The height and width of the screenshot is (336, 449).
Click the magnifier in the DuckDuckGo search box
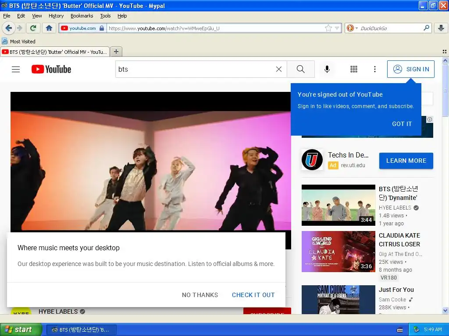(x=426, y=28)
